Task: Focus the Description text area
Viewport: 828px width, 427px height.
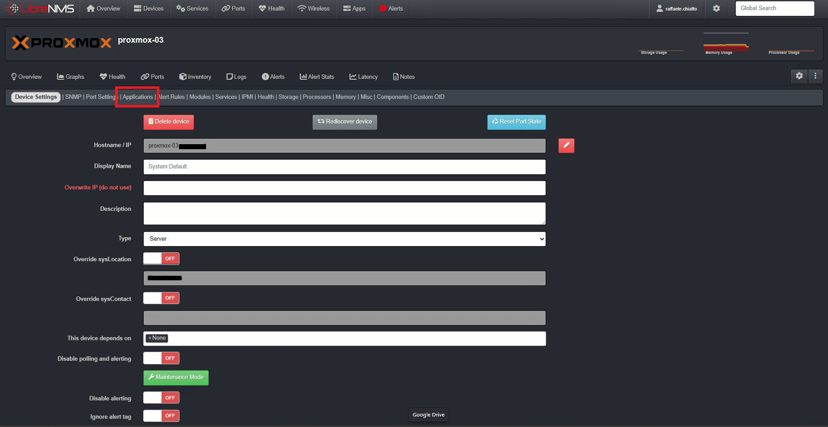Action: [x=344, y=213]
